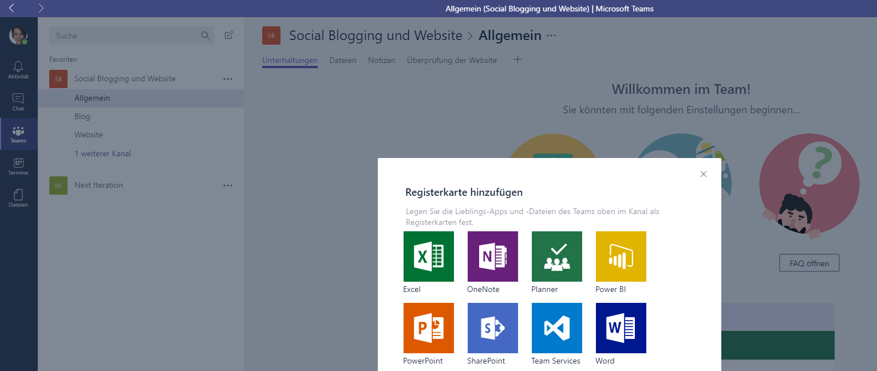The width and height of the screenshot is (877, 371).
Task: Add the SharePoint tab app
Action: (x=493, y=328)
